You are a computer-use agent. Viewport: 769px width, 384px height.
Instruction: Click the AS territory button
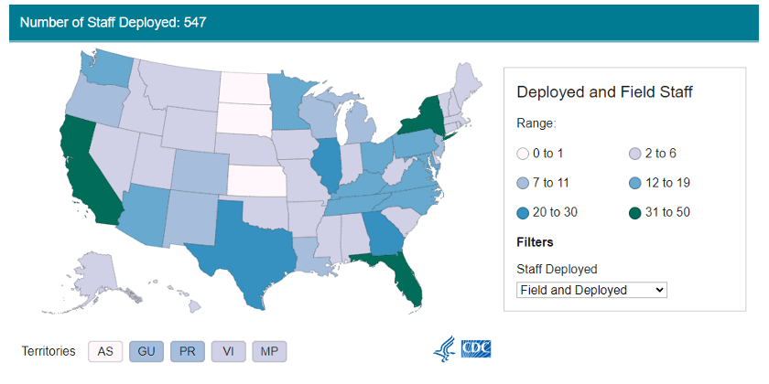[105, 351]
